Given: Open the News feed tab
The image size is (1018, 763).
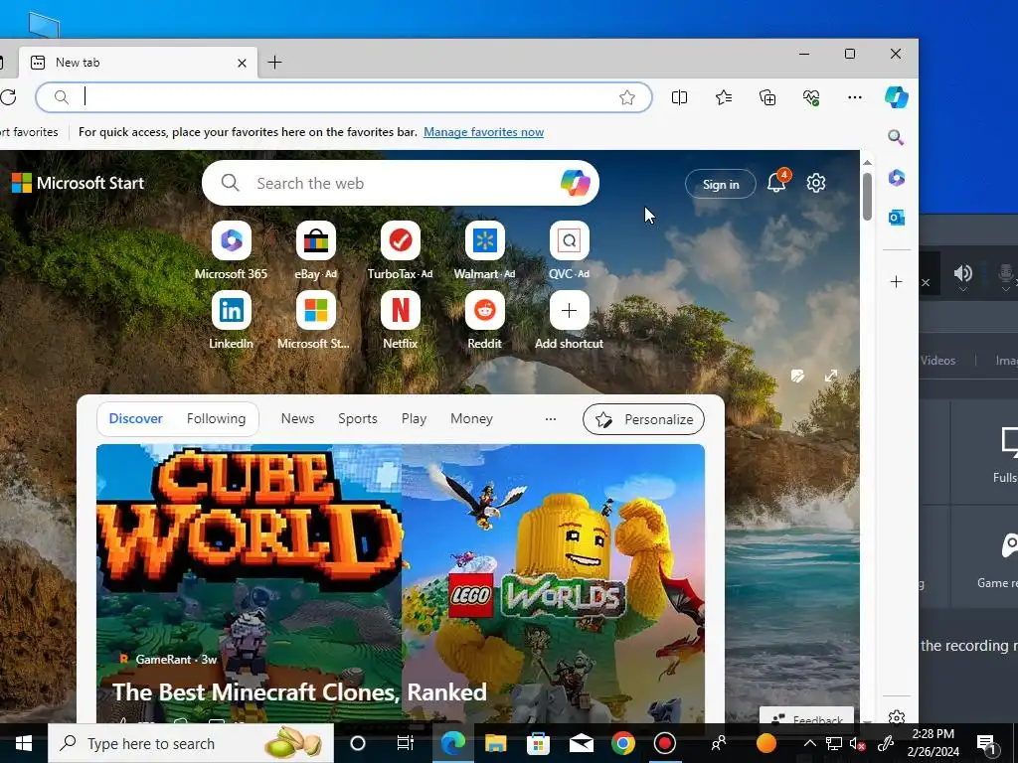Looking at the screenshot, I should tap(297, 418).
